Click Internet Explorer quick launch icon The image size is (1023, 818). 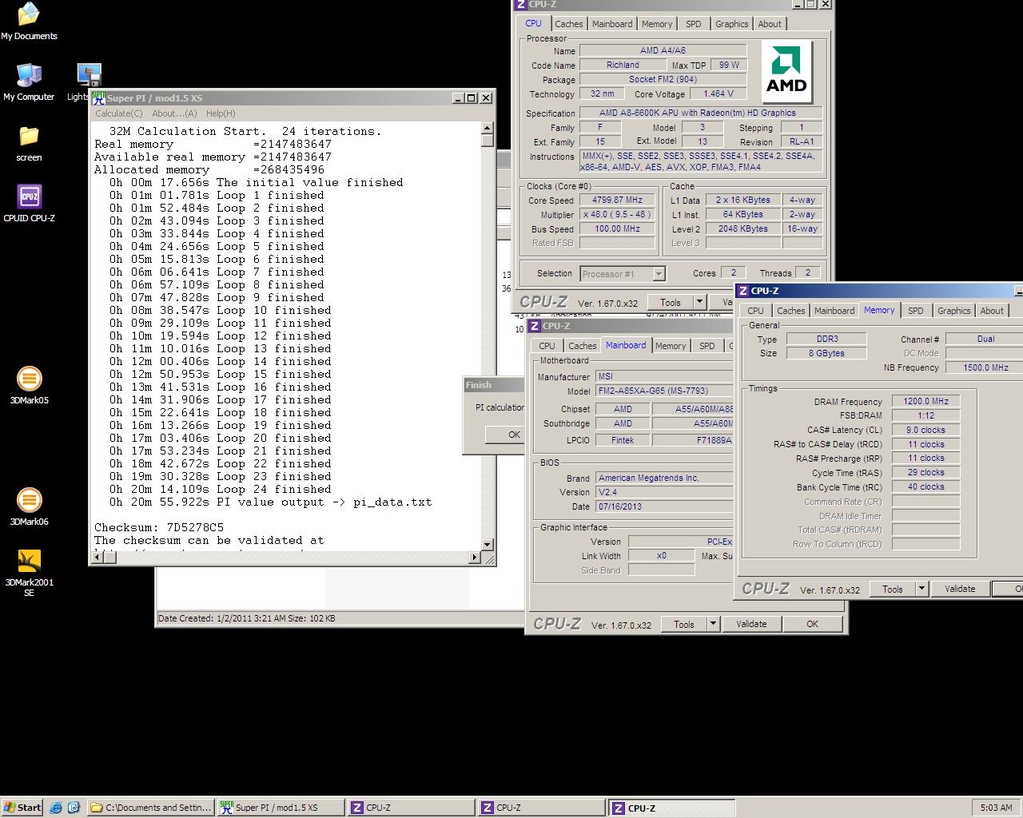pyautogui.click(x=55, y=808)
